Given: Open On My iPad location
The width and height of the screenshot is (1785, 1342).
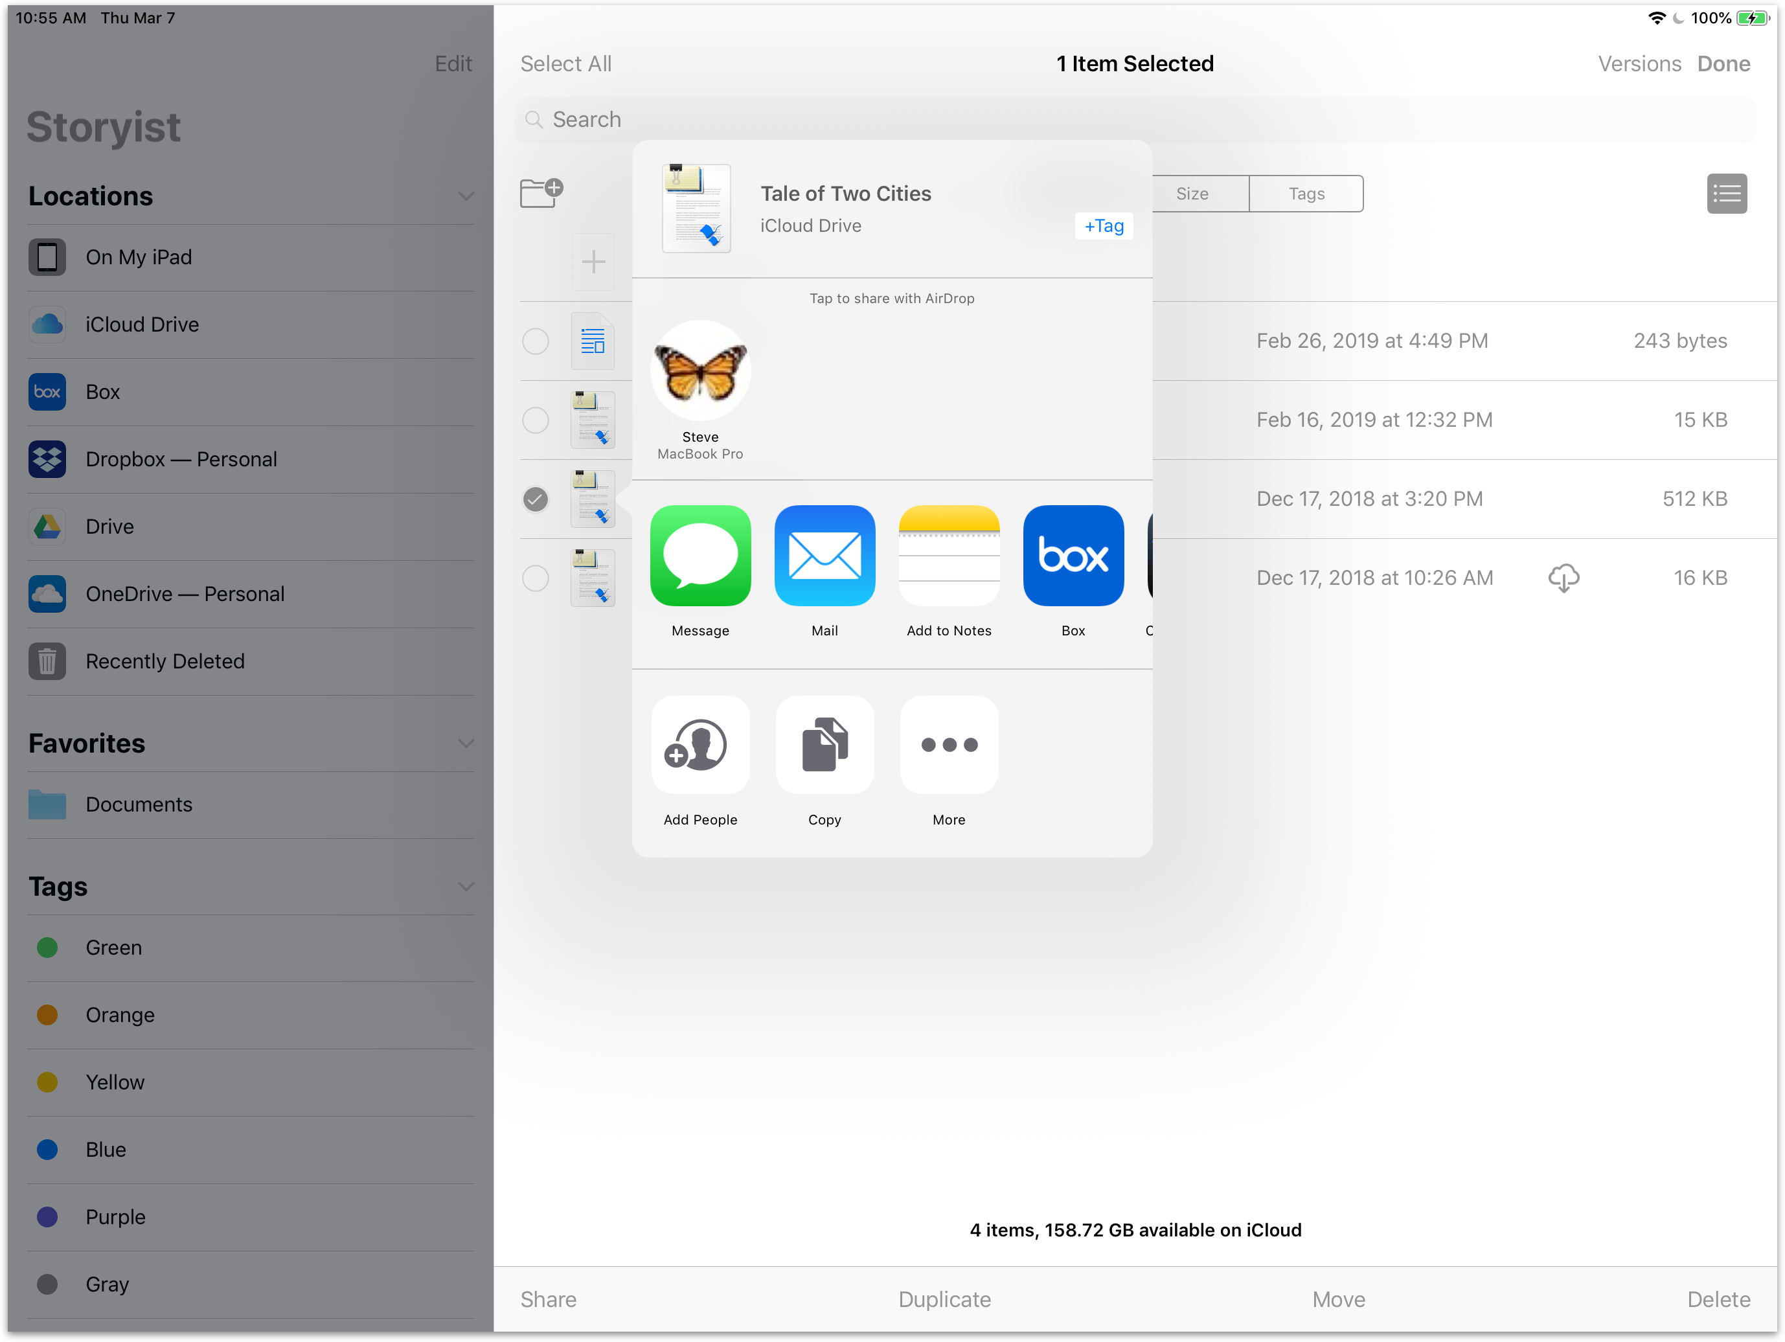Looking at the screenshot, I should click(x=250, y=257).
